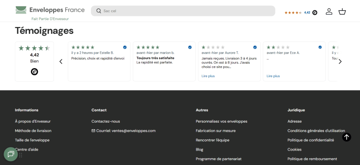
Task: Open Fabrication sur mesure link
Action: click(x=216, y=131)
